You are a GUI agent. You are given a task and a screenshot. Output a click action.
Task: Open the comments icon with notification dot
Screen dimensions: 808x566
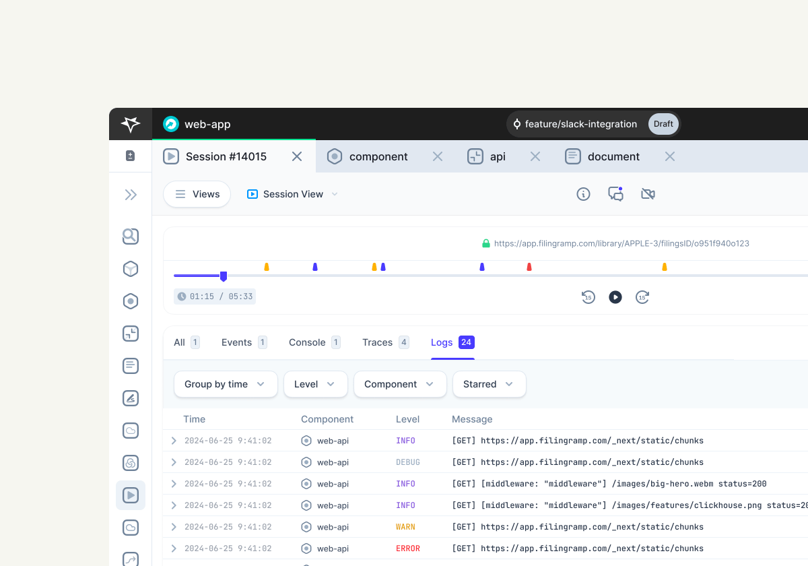(x=615, y=194)
